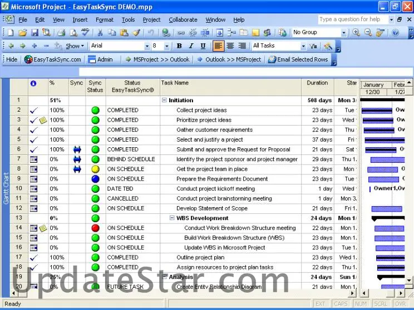Open the Format menu
Image resolution: width=414 pixels, height=310 pixels.
[104, 20]
